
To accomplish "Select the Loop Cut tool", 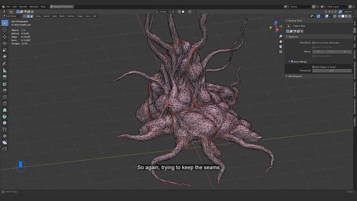I will (5, 97).
